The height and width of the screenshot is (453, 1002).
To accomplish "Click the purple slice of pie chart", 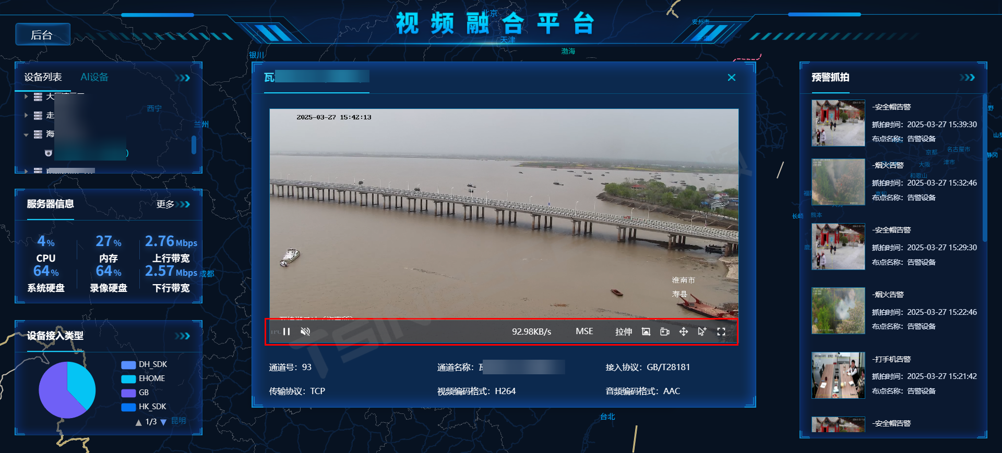I will [55, 394].
